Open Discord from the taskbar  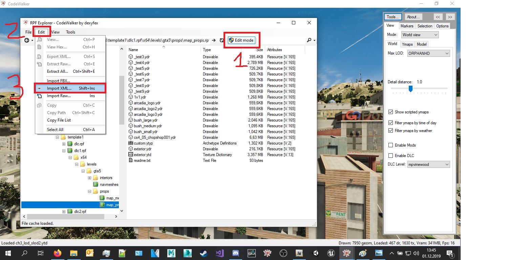point(236,253)
